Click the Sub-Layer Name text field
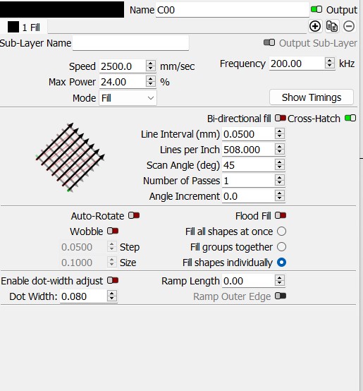The height and width of the screenshot is (391, 363). [x=130, y=43]
